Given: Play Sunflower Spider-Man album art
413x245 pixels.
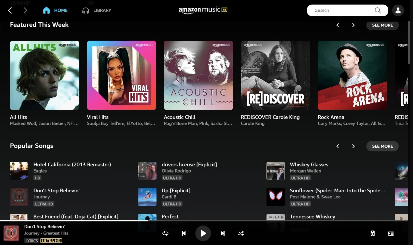Looking at the screenshot, I should click(x=276, y=197).
